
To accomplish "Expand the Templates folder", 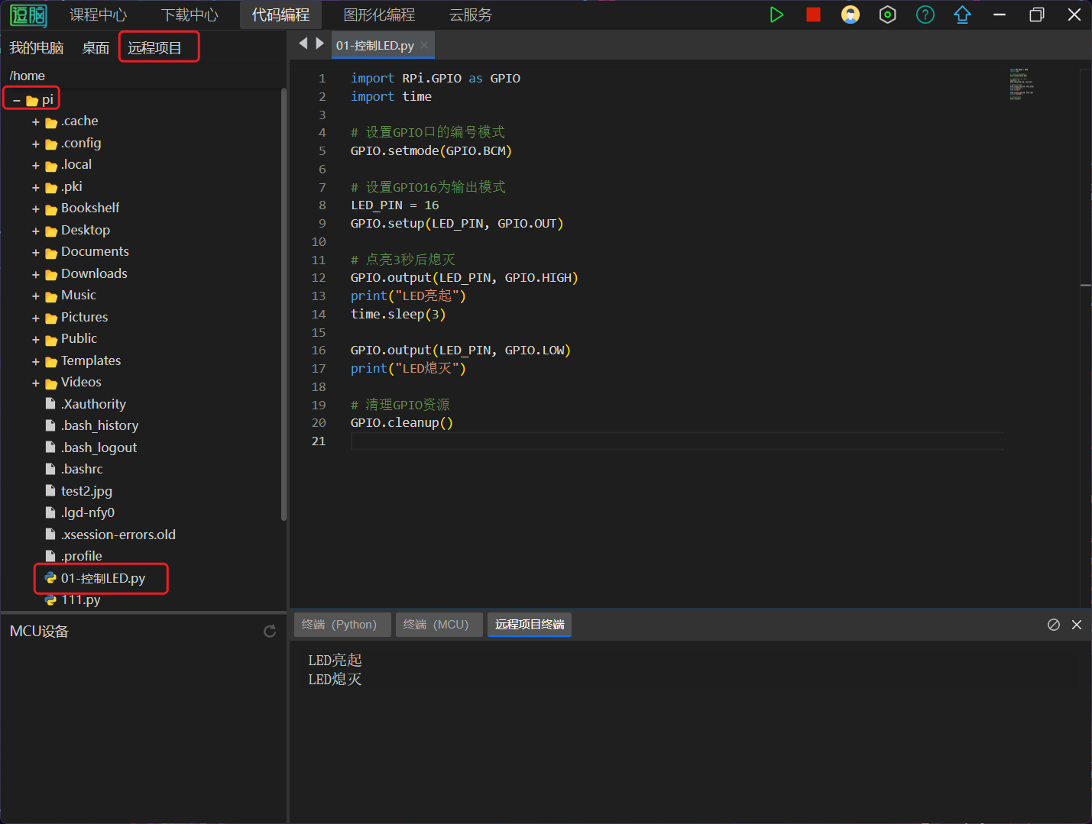I will pos(36,362).
